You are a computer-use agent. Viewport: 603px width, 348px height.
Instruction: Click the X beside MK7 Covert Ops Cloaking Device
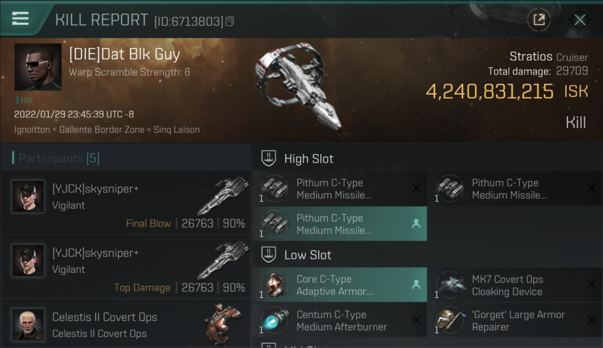point(591,285)
